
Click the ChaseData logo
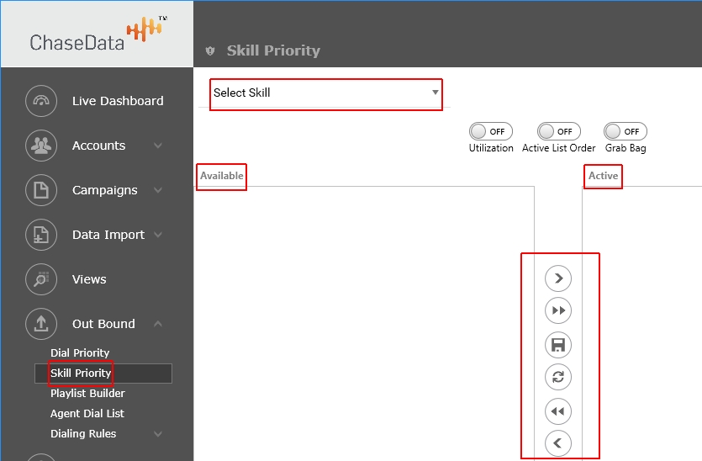tap(98, 35)
